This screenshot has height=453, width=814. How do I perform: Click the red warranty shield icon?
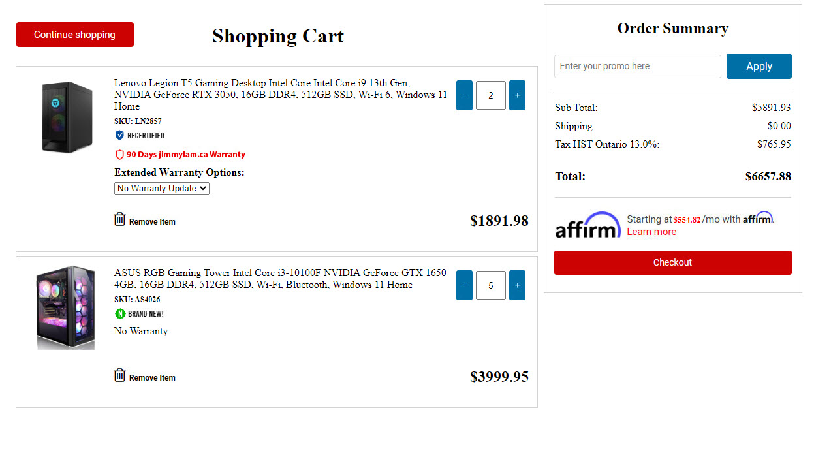click(x=119, y=155)
